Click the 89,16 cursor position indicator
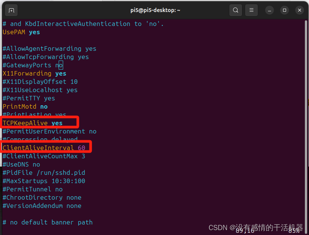Viewport: 309px width, 235px height. (x=245, y=232)
